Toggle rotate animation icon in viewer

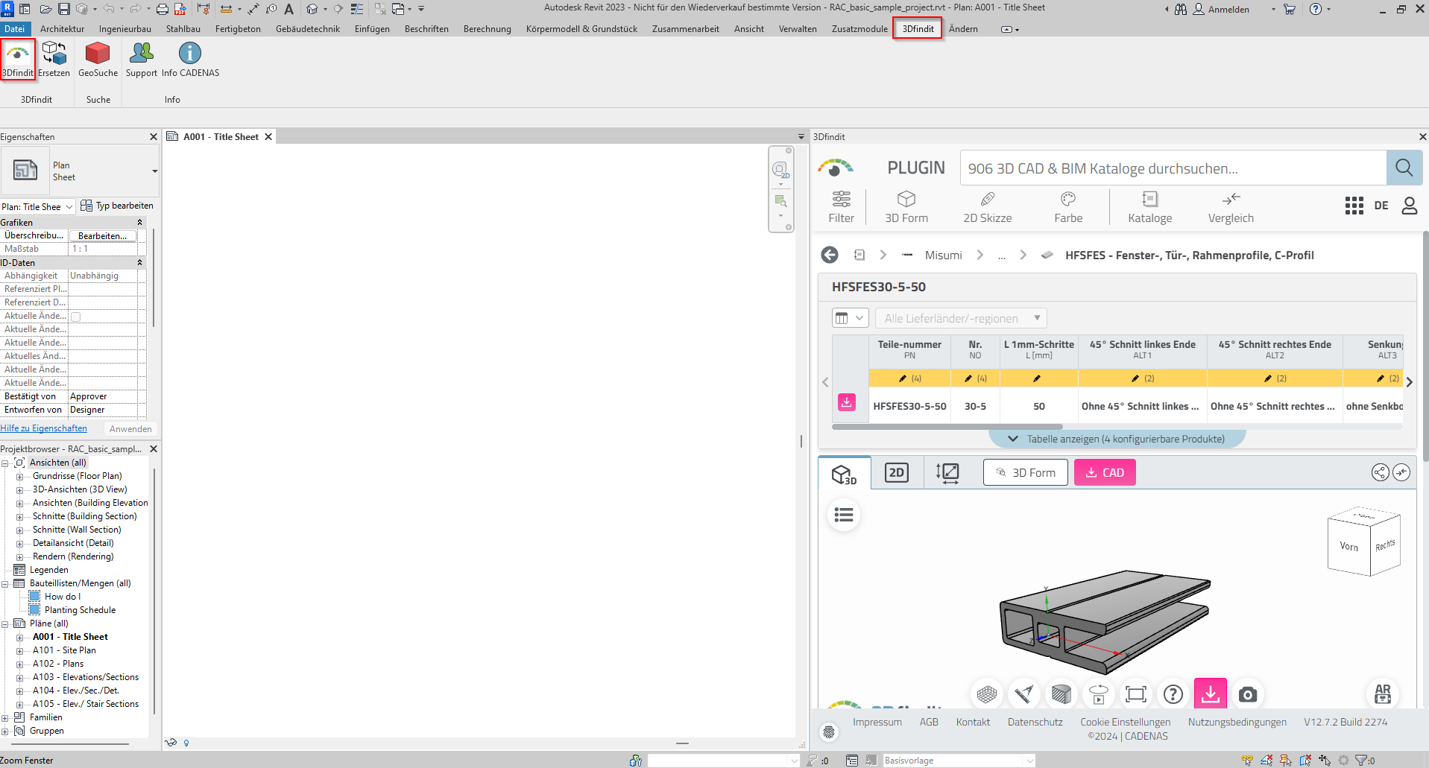click(1098, 694)
